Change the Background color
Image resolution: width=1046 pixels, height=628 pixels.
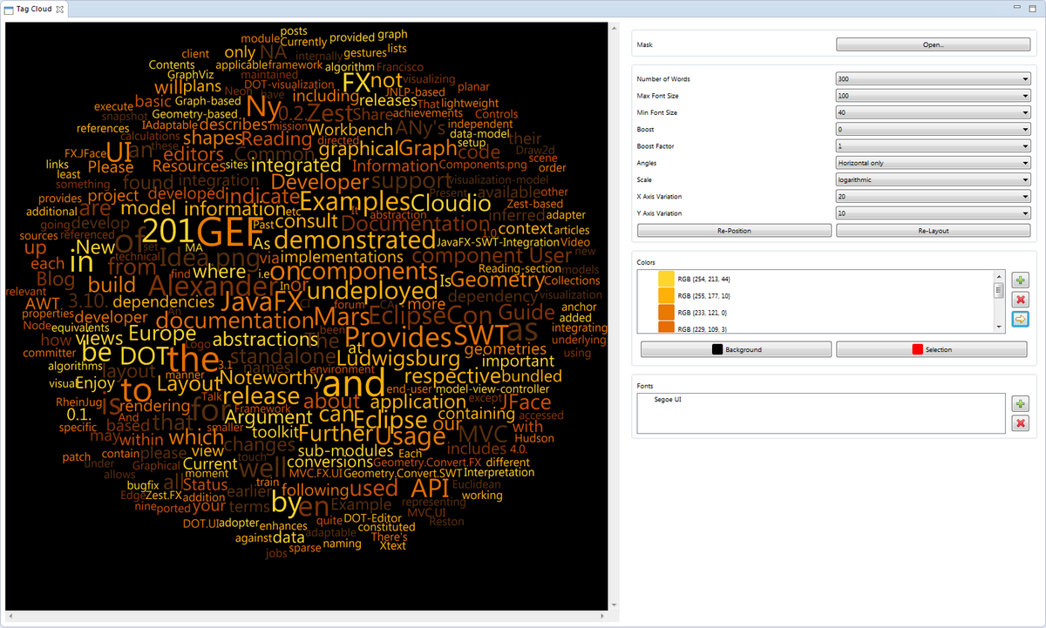736,348
